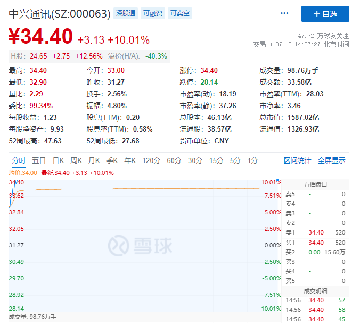
Task: Switch to 日K chart tab
Action: (x=58, y=160)
